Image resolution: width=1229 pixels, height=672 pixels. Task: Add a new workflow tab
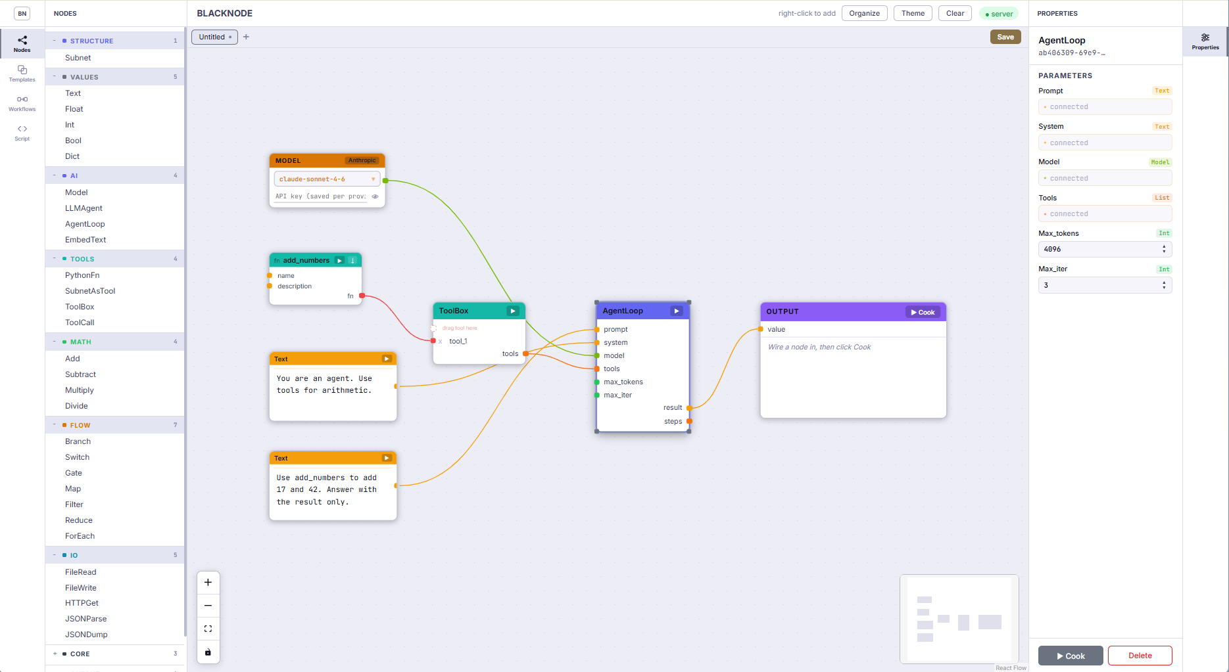click(x=246, y=37)
